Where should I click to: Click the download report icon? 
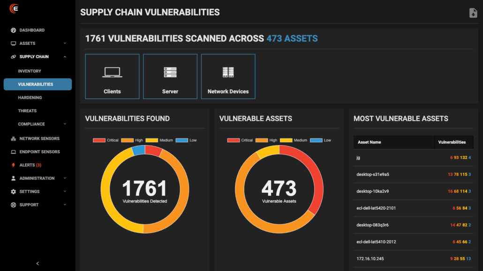click(x=473, y=13)
